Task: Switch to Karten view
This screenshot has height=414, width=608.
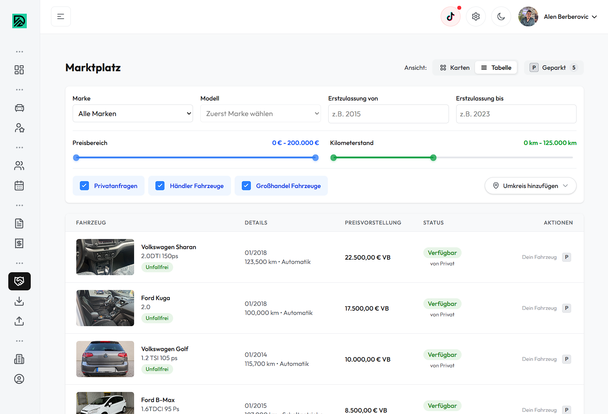Action: [455, 68]
